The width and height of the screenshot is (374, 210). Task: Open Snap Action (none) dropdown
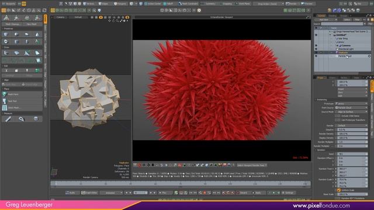[x=269, y=4]
